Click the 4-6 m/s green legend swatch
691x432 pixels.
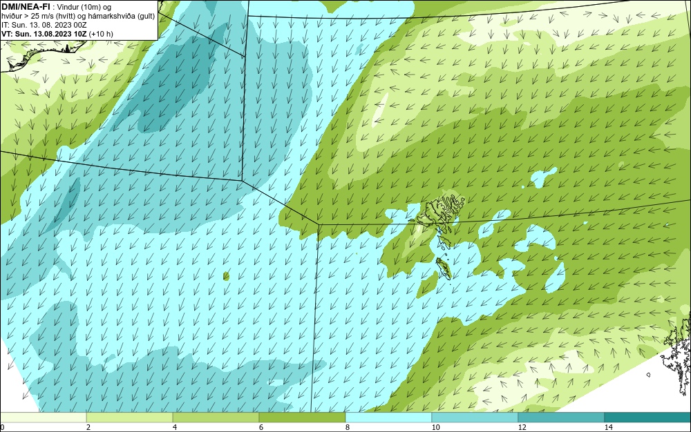216,418
